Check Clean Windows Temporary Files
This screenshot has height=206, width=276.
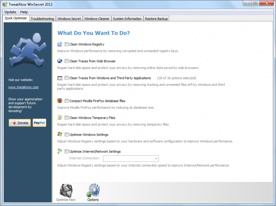(66, 117)
